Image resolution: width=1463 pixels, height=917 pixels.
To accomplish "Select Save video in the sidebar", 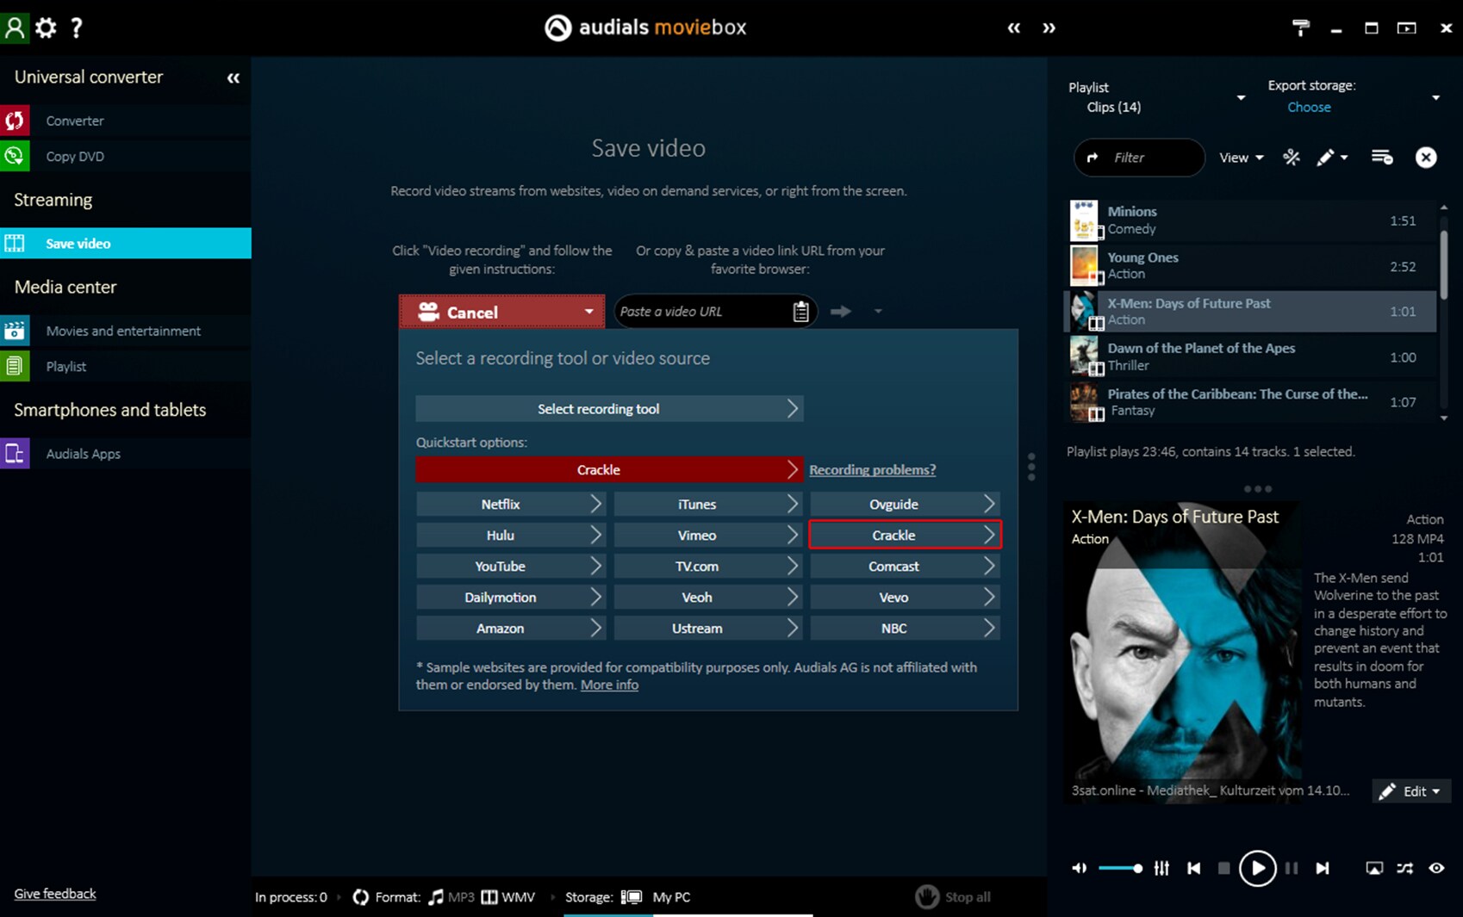I will point(126,244).
